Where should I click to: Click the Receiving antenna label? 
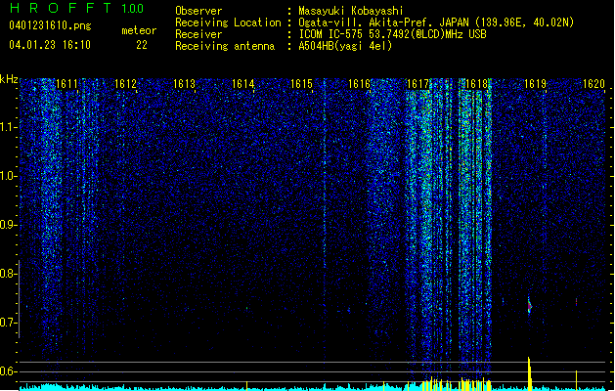pos(225,46)
